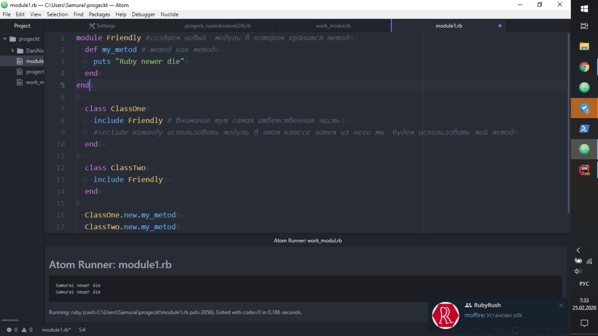Image resolution: width=598 pixels, height=336 pixels.
Task: Switch to progeck_nasledovanie(24).rb tab
Action: 218,26
